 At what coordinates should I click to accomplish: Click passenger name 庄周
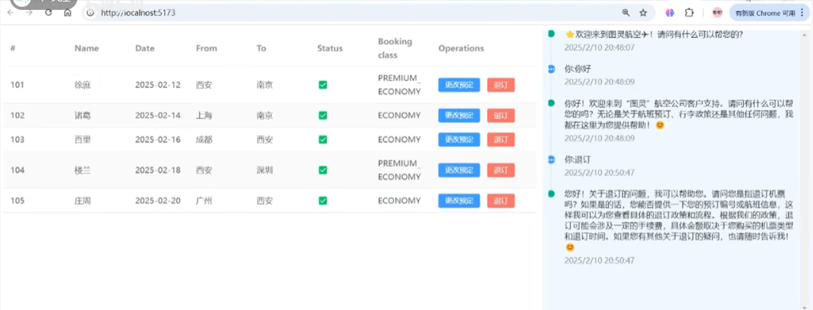coord(83,201)
